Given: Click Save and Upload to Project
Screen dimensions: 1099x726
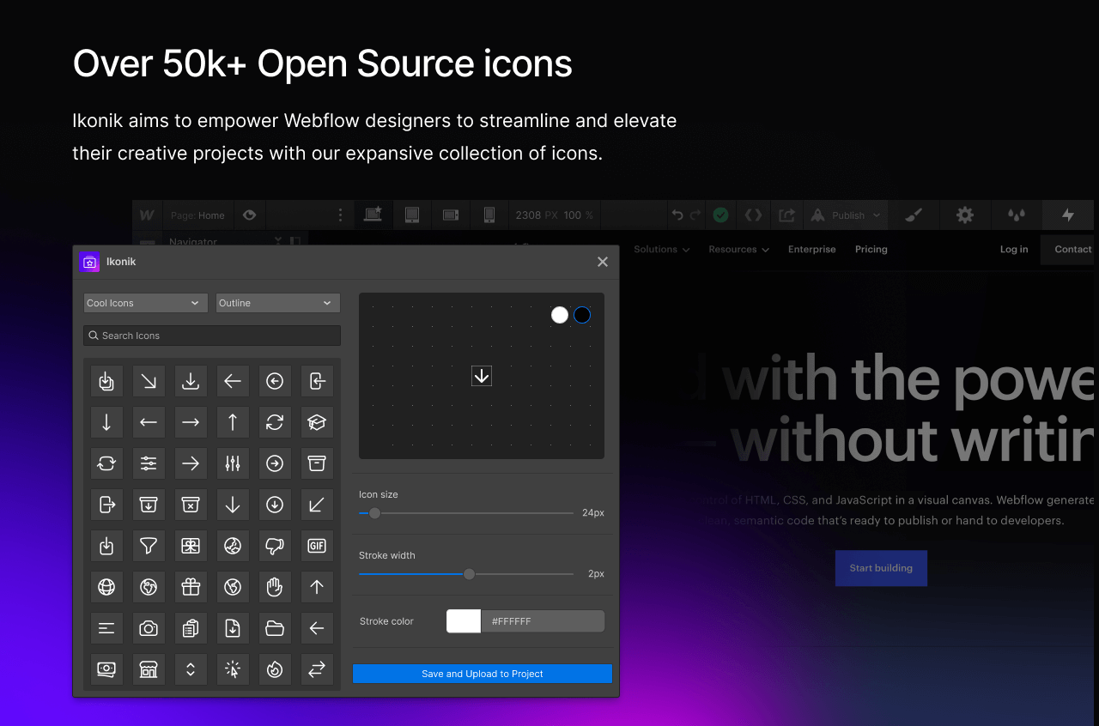Looking at the screenshot, I should (483, 674).
